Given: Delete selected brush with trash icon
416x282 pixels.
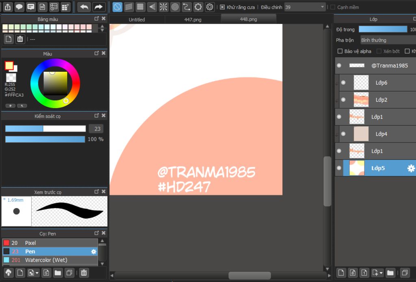Looking at the screenshot, I should tap(84, 272).
